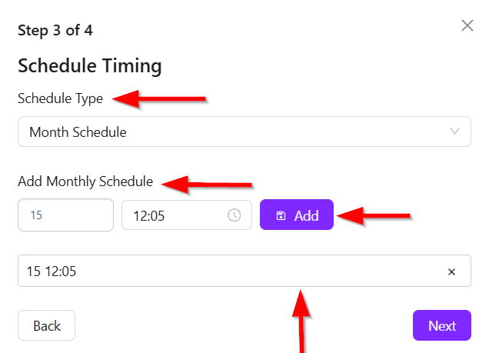The width and height of the screenshot is (489, 353).
Task: Click the day-of-month field showing 15
Action: click(x=65, y=215)
